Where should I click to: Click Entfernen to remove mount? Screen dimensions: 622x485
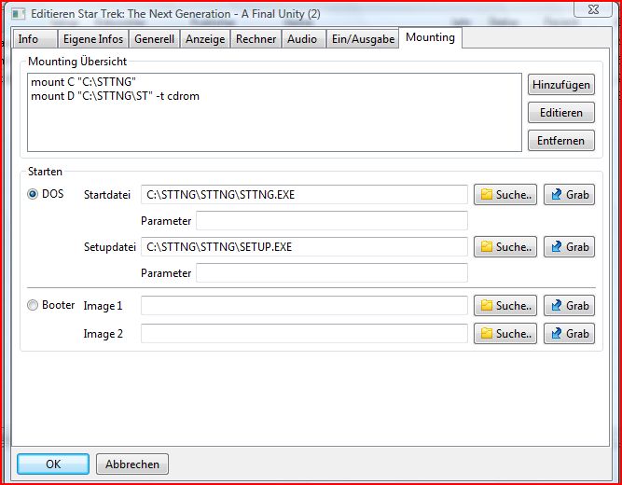(x=560, y=141)
